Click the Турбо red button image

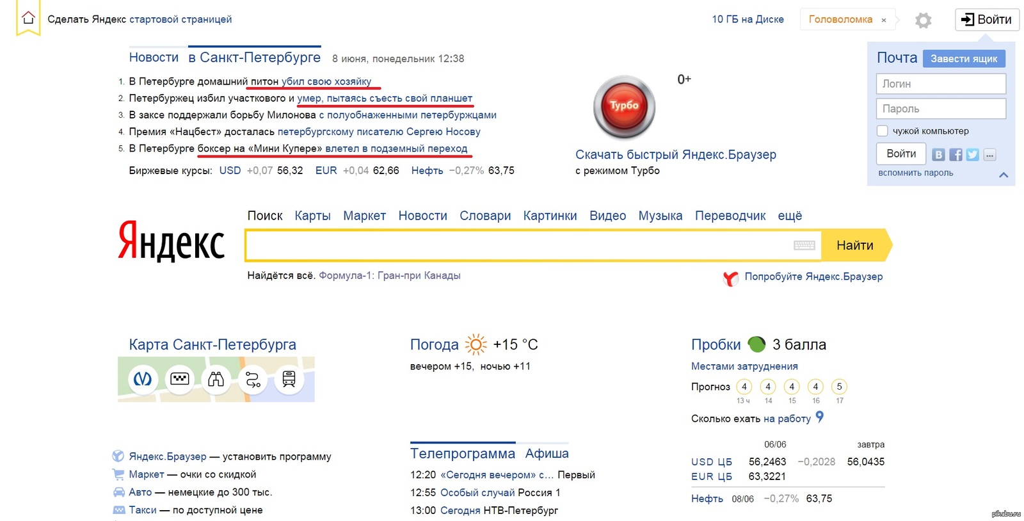(x=625, y=106)
